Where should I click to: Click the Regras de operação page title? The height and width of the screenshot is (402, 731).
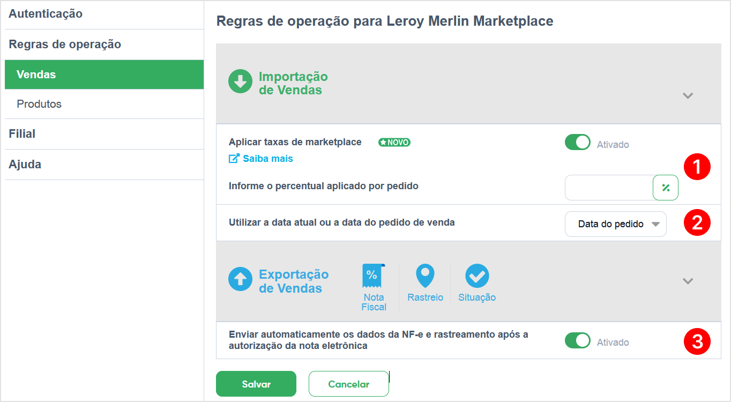(x=385, y=21)
